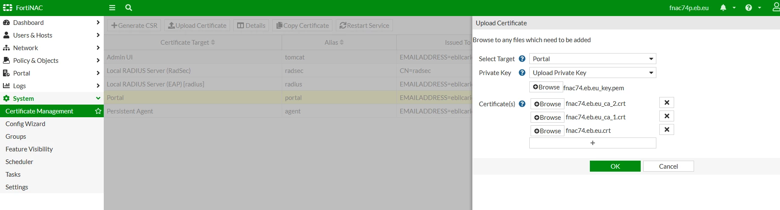780x210 pixels.
Task: Sort by Alias column
Action: (x=334, y=43)
